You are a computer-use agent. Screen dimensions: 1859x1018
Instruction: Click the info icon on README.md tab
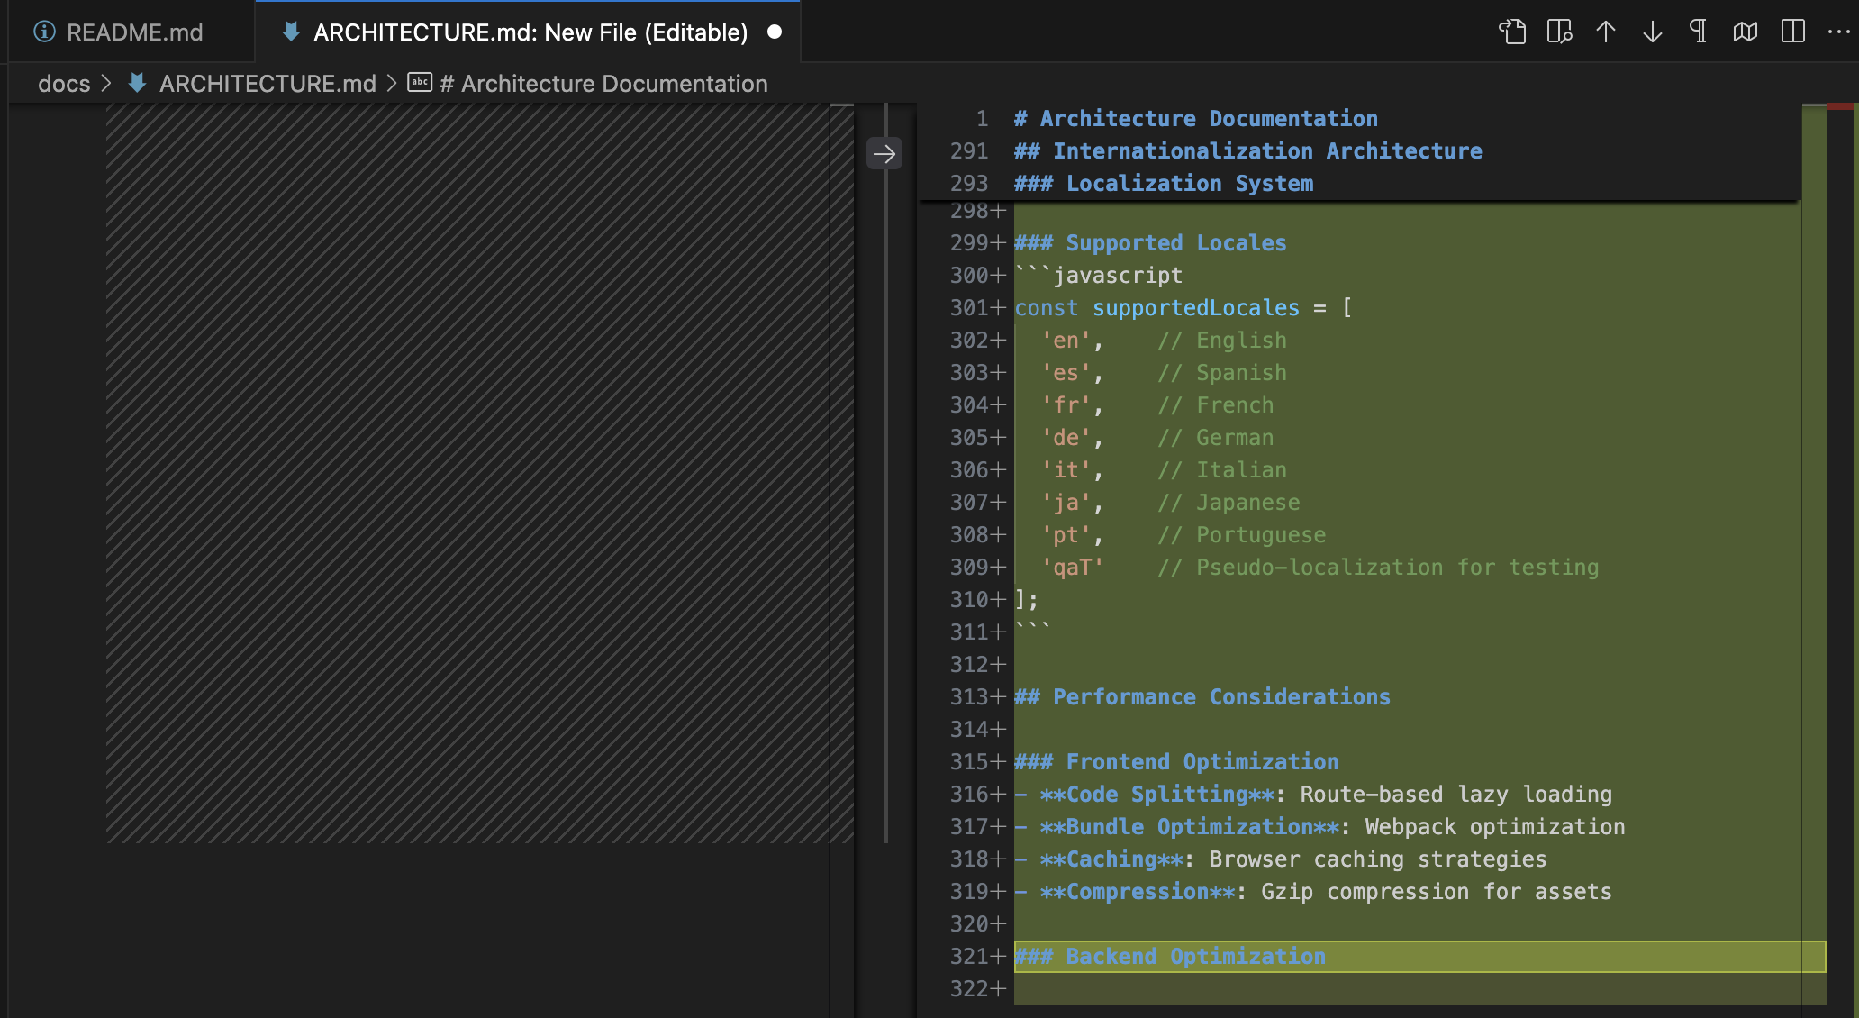point(44,32)
